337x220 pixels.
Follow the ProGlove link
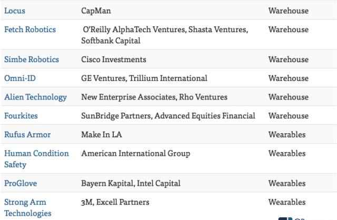20,183
